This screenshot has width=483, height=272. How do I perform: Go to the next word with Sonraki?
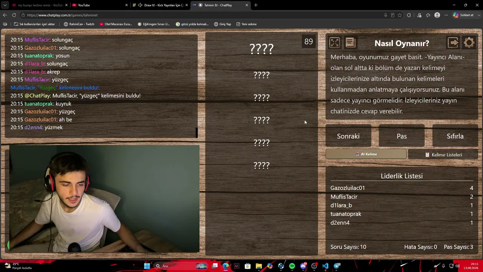(348, 136)
